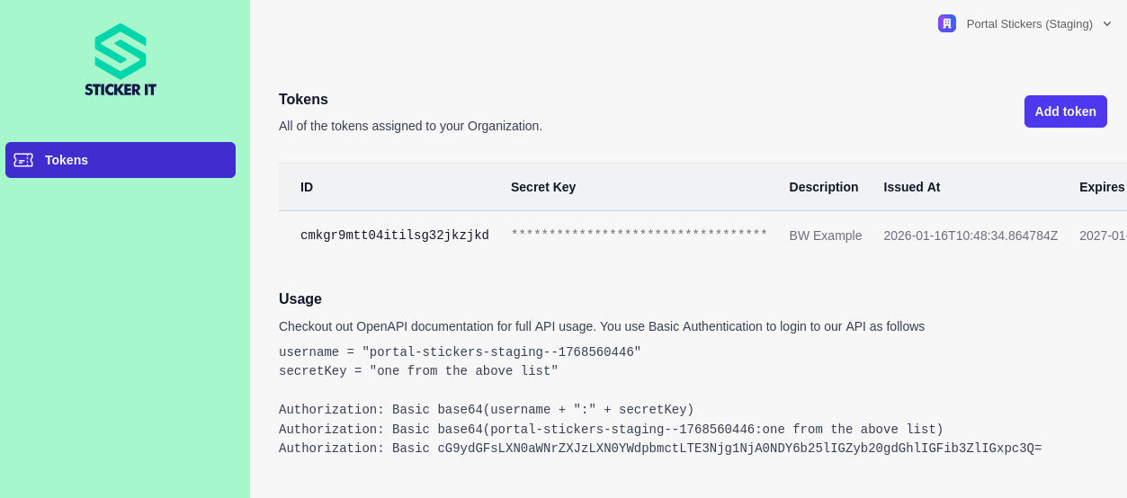Click the username code line

coord(460,352)
